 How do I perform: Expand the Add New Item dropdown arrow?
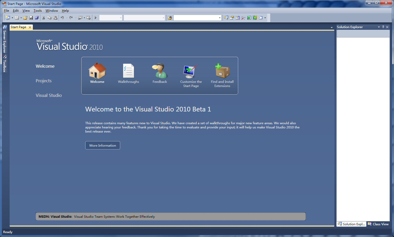click(x=21, y=18)
